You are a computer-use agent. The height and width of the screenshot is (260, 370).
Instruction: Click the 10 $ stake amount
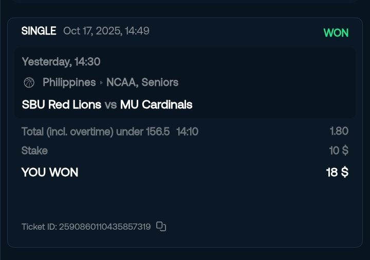[339, 151]
